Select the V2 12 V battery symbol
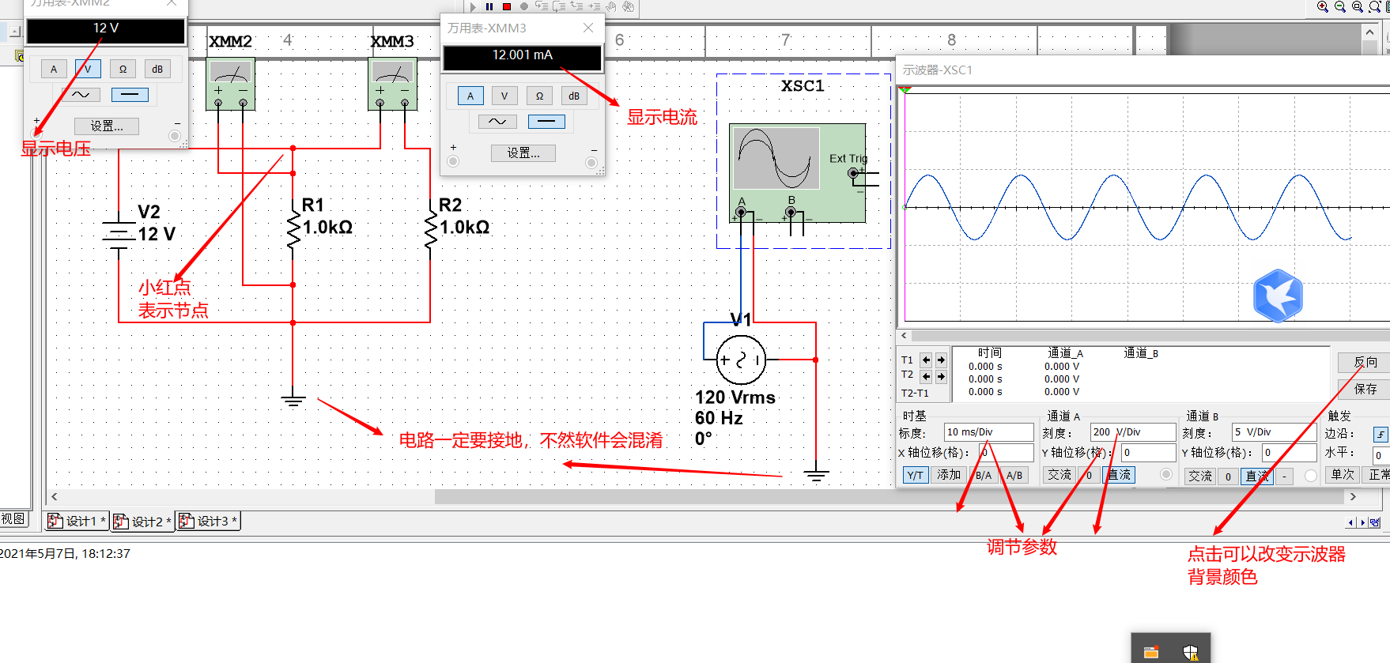Image resolution: width=1390 pixels, height=663 pixels. pyautogui.click(x=119, y=233)
